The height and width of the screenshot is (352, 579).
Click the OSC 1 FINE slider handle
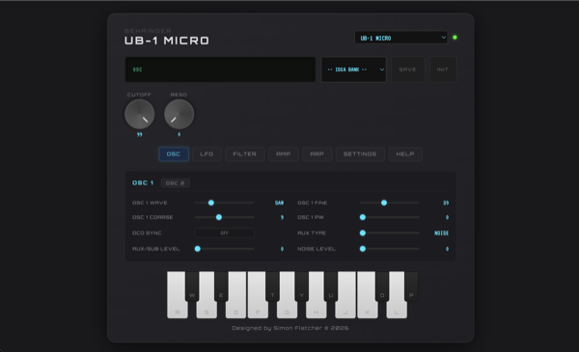(384, 203)
